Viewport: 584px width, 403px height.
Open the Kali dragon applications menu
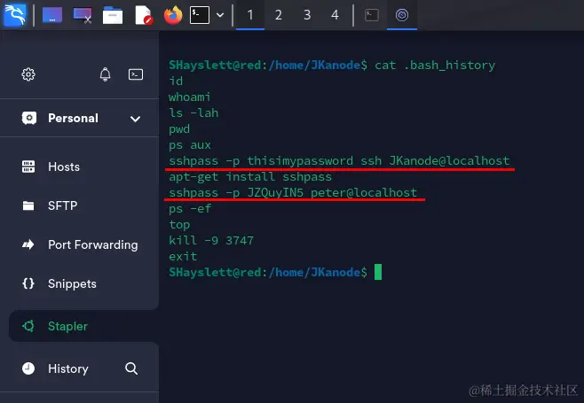(x=15, y=15)
